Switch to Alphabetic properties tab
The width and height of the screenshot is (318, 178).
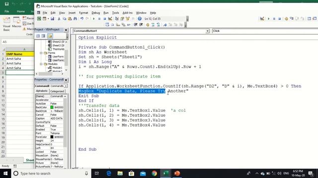42,91
